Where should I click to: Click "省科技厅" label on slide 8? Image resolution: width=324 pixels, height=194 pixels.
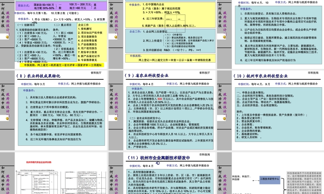96,73
